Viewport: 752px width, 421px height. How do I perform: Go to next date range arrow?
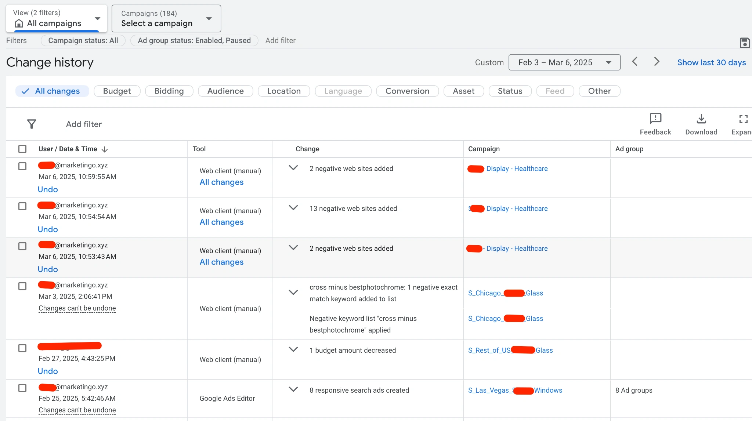click(657, 62)
